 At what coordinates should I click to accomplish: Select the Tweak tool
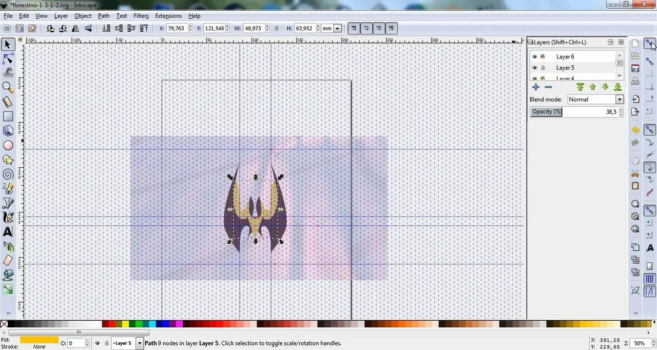[8, 73]
